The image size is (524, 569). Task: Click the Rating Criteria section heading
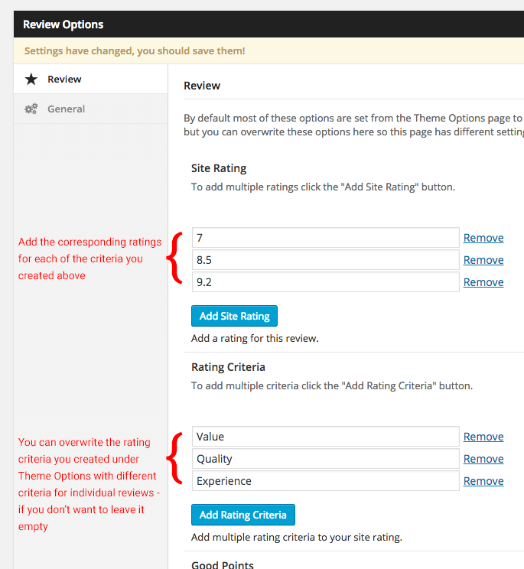(x=228, y=367)
